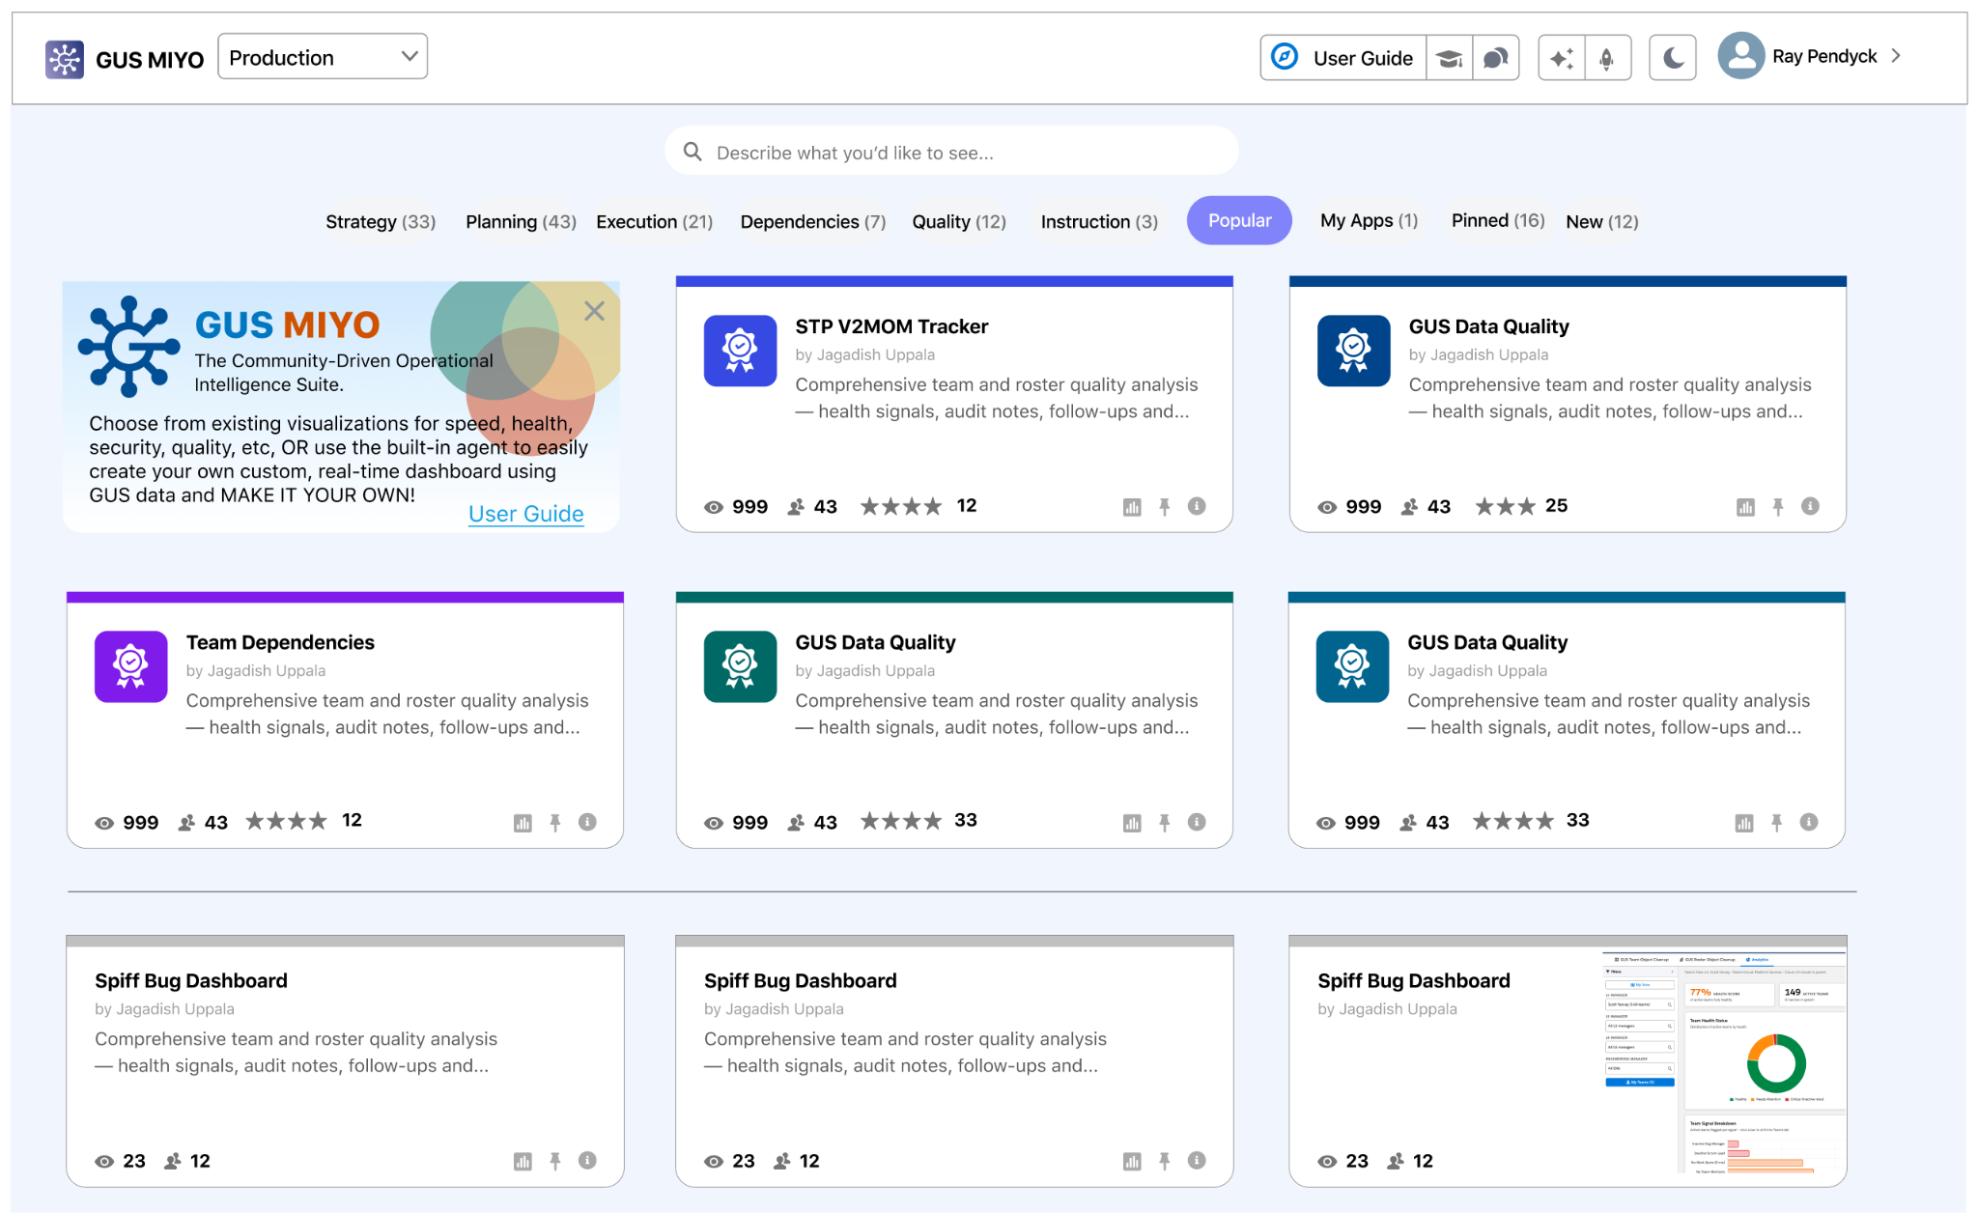Image resolution: width=1978 pixels, height=1213 pixels.
Task: Select the Execution (21) tab
Action: (654, 221)
